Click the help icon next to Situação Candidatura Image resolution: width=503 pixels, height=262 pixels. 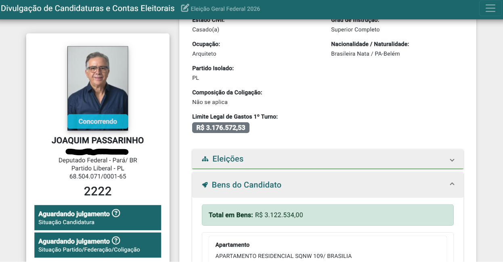pos(116,213)
